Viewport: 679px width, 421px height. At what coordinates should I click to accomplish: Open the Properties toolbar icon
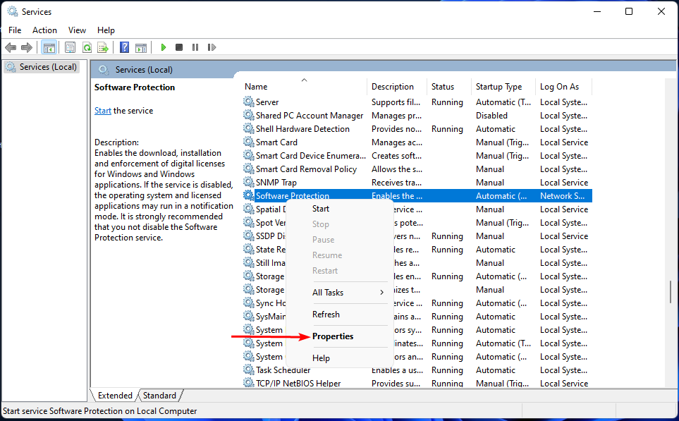coord(70,47)
